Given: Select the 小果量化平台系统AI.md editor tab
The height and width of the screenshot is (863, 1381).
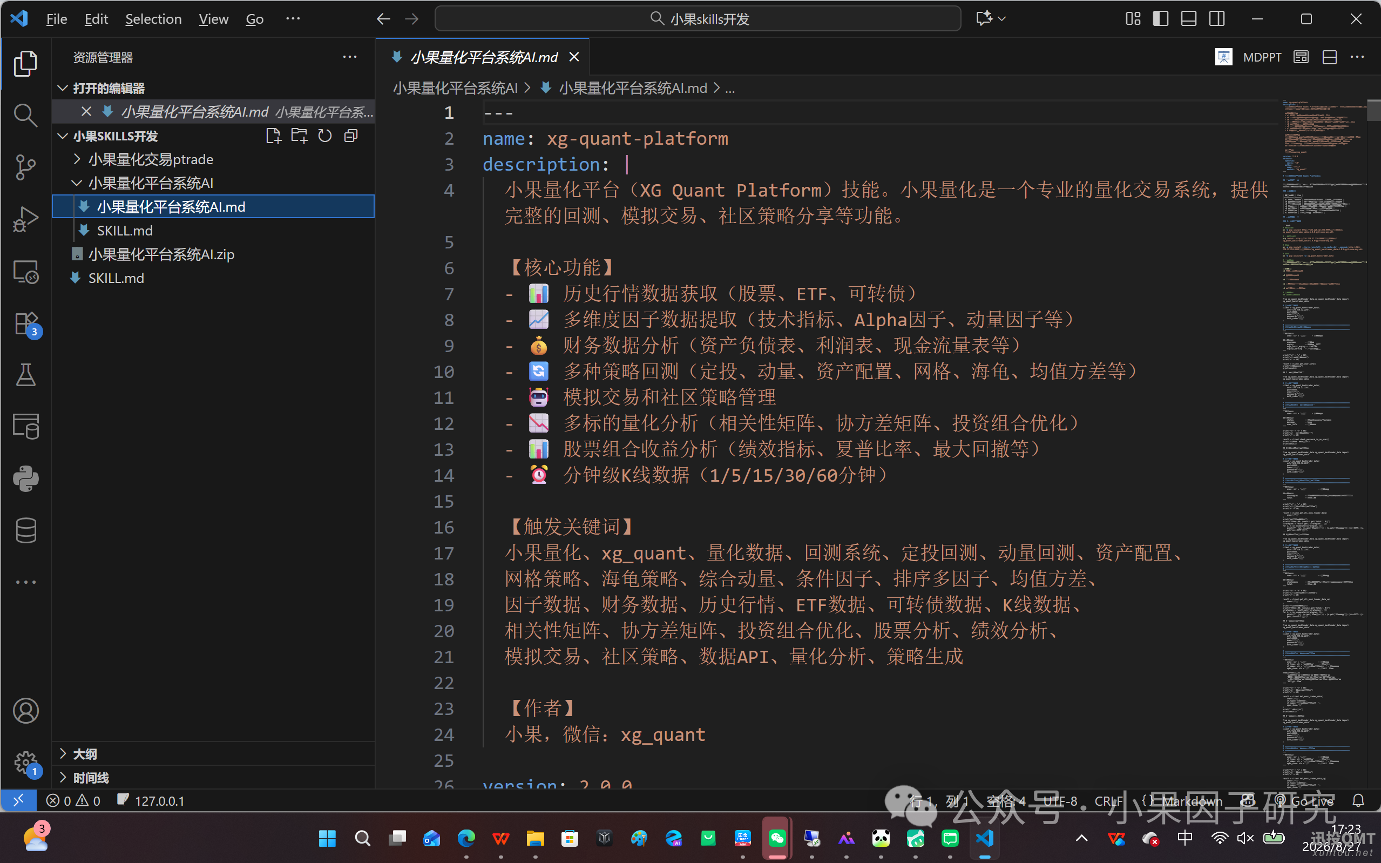Looking at the screenshot, I should click(484, 57).
